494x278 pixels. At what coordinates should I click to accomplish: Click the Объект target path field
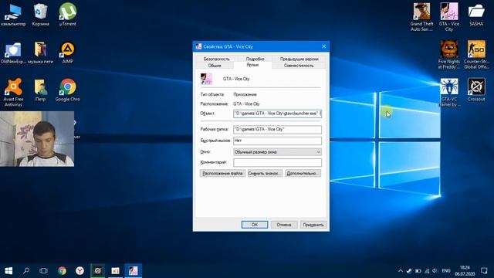tap(277, 114)
